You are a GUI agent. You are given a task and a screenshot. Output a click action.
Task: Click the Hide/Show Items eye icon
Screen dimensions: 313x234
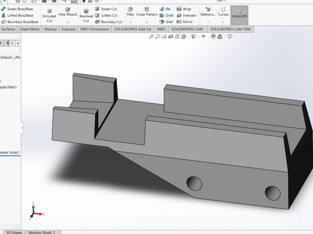point(203,37)
